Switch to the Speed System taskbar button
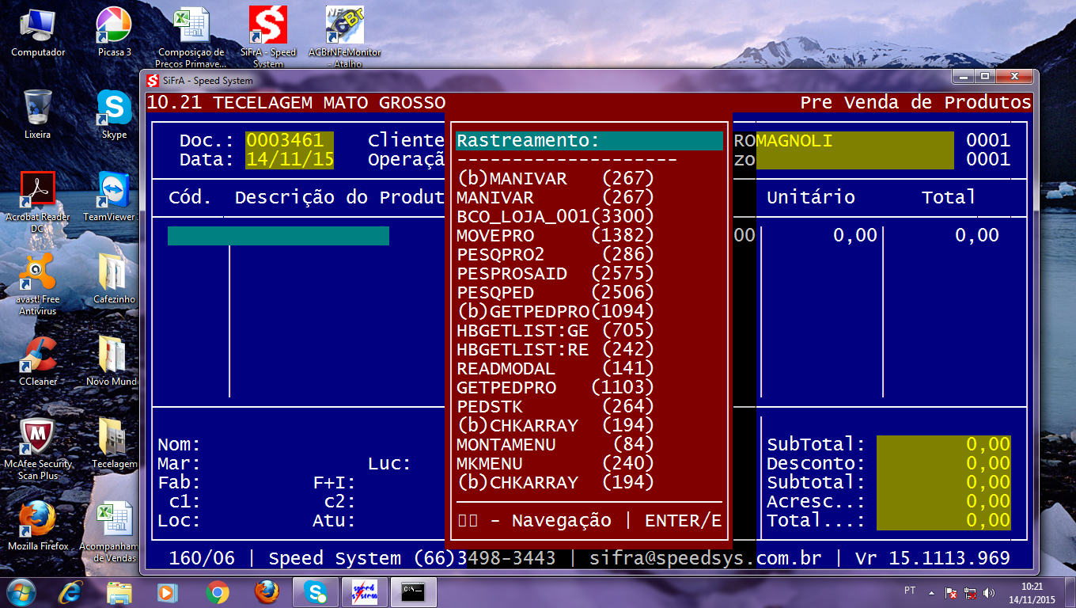 [x=365, y=592]
